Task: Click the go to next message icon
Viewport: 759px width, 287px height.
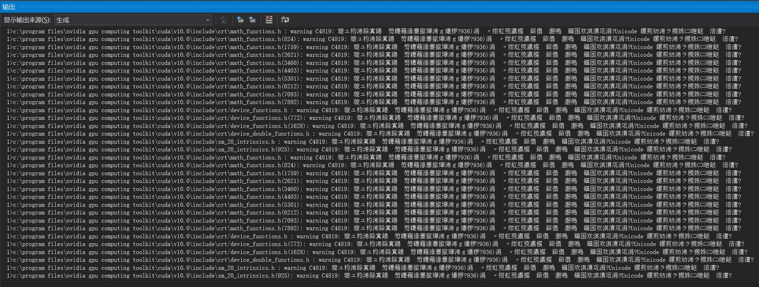Action: tap(252, 20)
